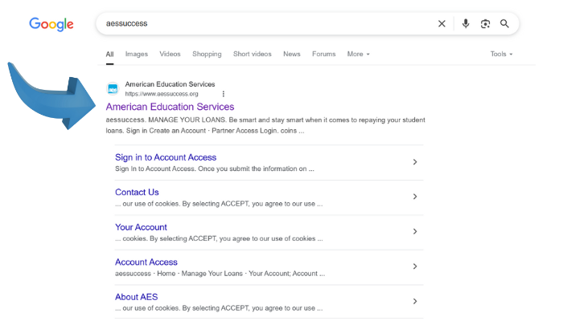
Task: Start voice search with the microphone icon
Action: 466,23
